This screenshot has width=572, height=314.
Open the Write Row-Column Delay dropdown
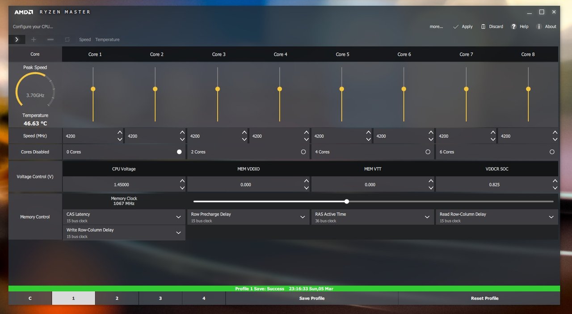point(124,233)
